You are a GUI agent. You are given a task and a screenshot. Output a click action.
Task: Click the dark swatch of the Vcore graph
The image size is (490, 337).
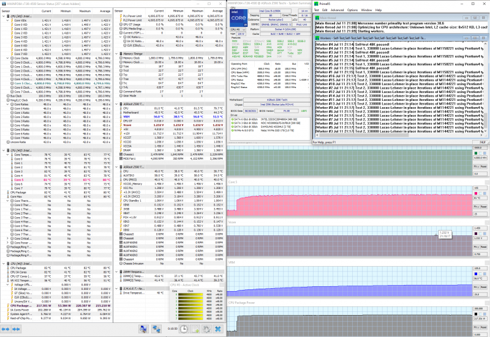tap(476, 234)
